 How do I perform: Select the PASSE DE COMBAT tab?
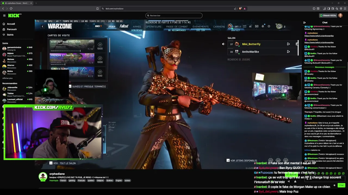tap(177, 27)
